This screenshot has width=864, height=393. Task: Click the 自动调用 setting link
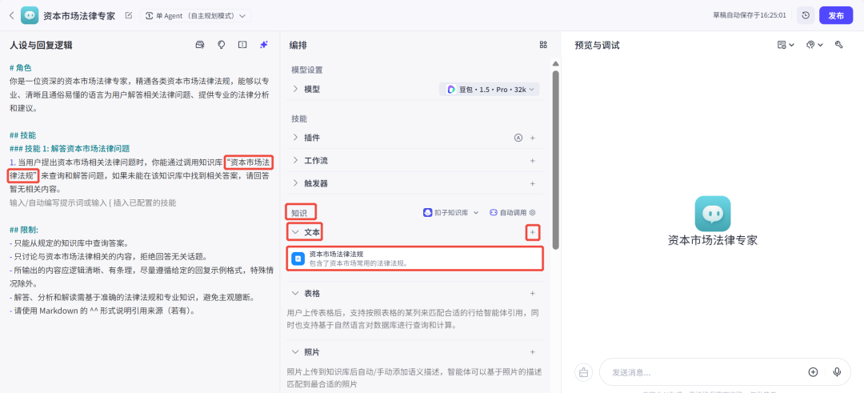pos(513,212)
